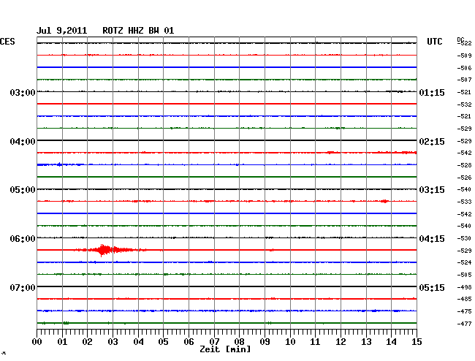Click the DC offset value "-530"

tap(464, 239)
